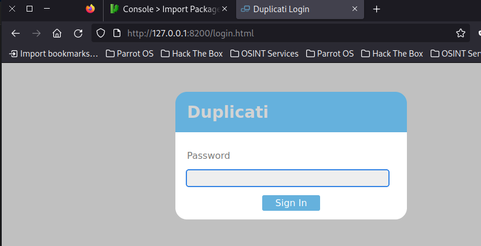Image resolution: width=481 pixels, height=246 pixels.
Task: Focus the Password input field
Action: click(x=287, y=178)
